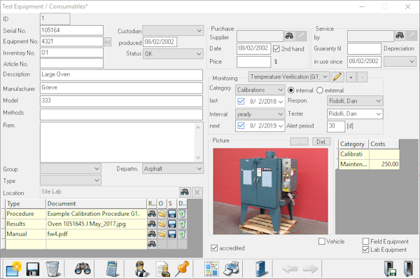Click the Del button above the picture
Image resolution: width=420 pixels, height=279 pixels.
click(321, 142)
